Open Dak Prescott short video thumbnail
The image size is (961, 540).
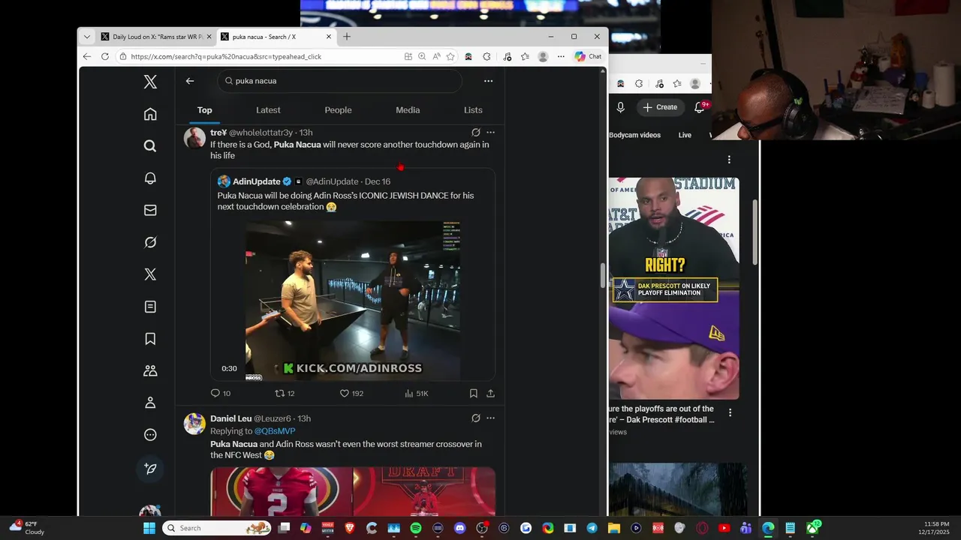click(673, 289)
